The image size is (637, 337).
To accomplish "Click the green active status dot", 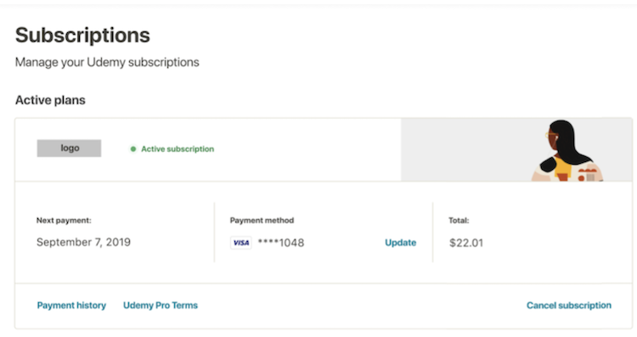I will tap(132, 149).
